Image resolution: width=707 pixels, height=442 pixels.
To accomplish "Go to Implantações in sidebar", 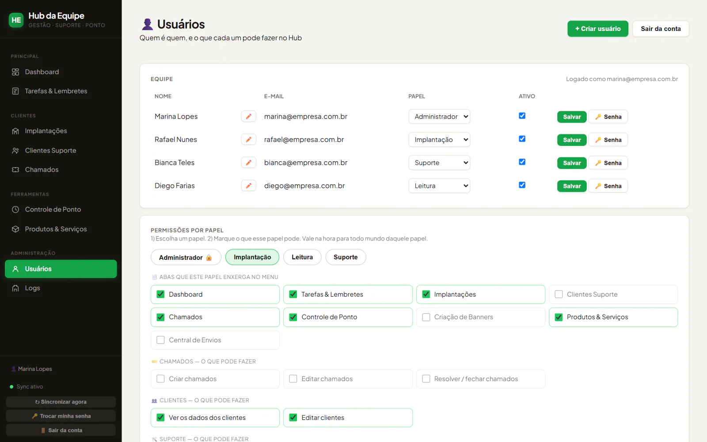I will [x=61, y=131].
